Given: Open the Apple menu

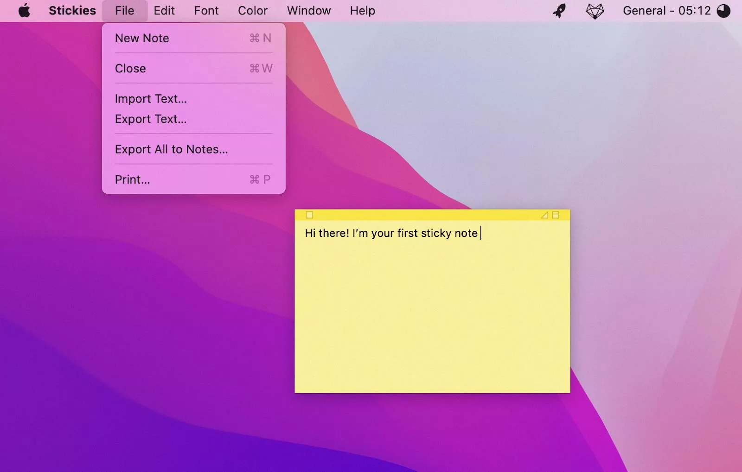Looking at the screenshot, I should pyautogui.click(x=24, y=10).
